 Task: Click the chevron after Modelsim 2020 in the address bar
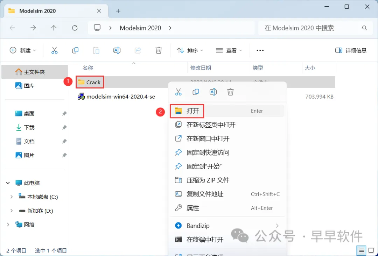coord(170,28)
